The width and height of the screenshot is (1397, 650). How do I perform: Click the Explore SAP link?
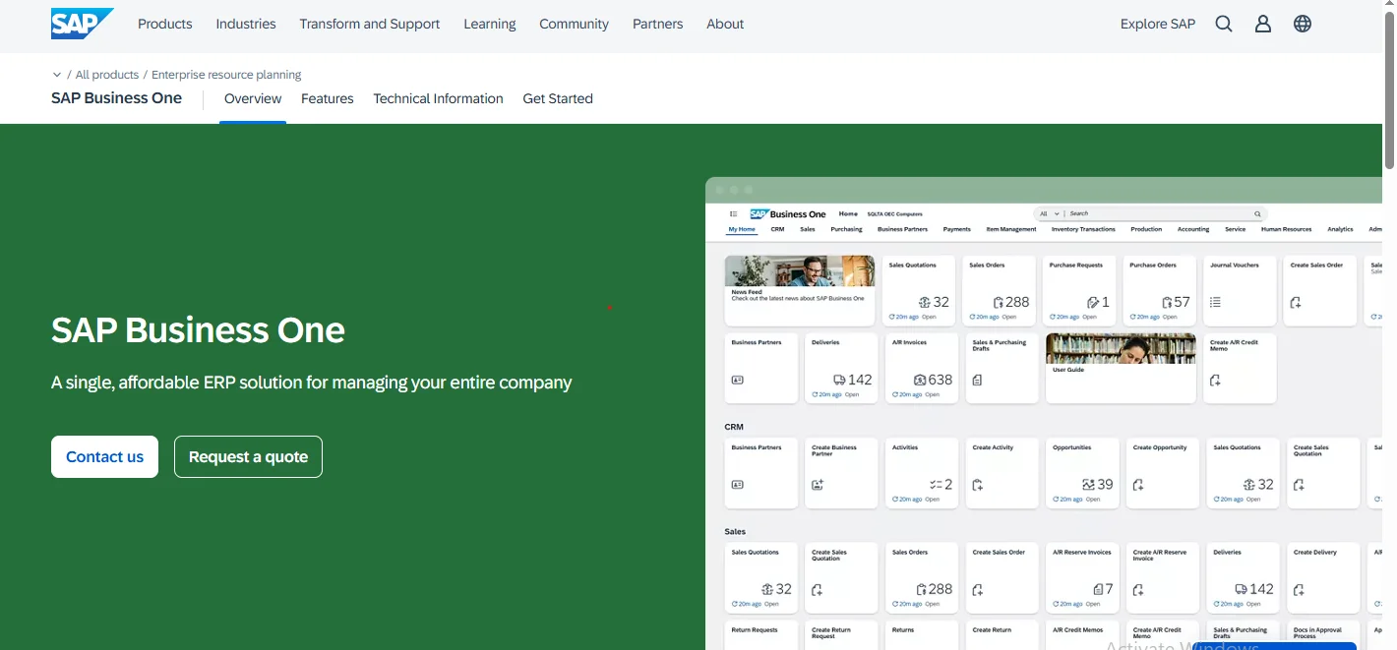click(1158, 24)
